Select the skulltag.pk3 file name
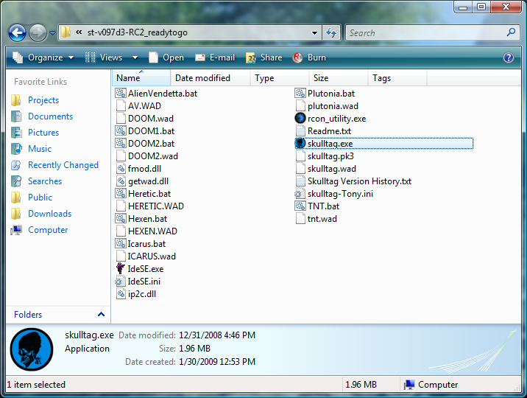The width and height of the screenshot is (527, 398). (x=330, y=156)
